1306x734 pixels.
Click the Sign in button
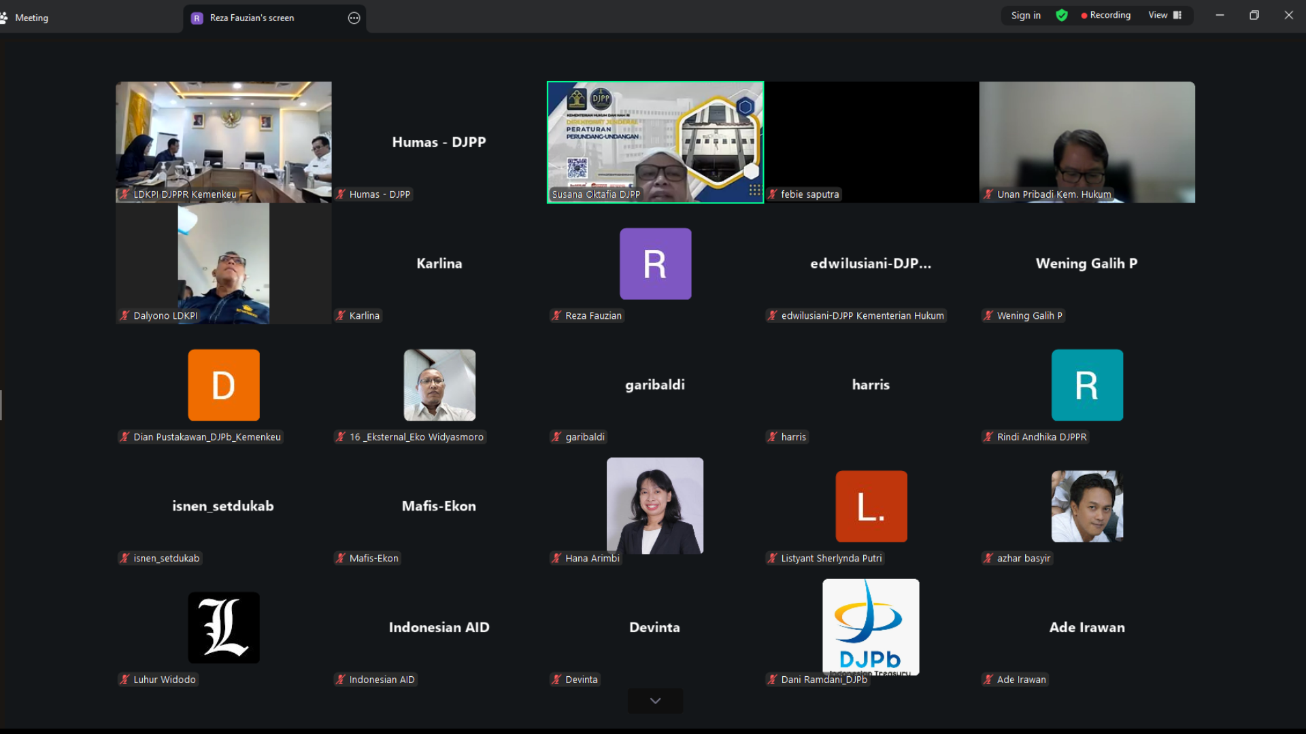click(x=1025, y=15)
